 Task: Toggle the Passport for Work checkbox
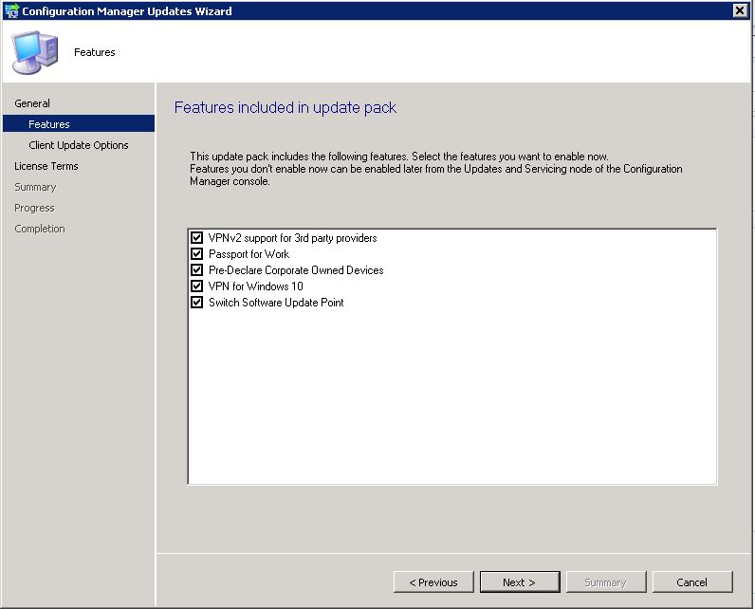[x=196, y=253]
